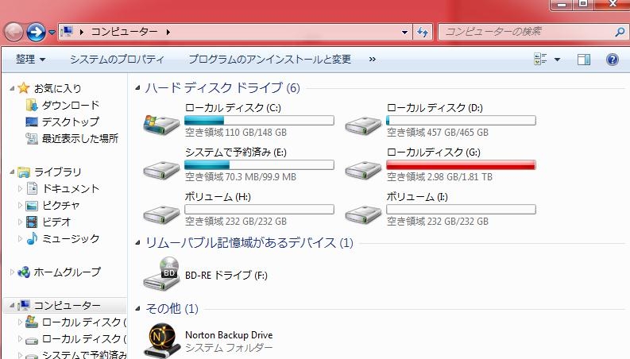Click the Back navigation arrow button
This screenshot has height=359, width=630.
coord(14,32)
